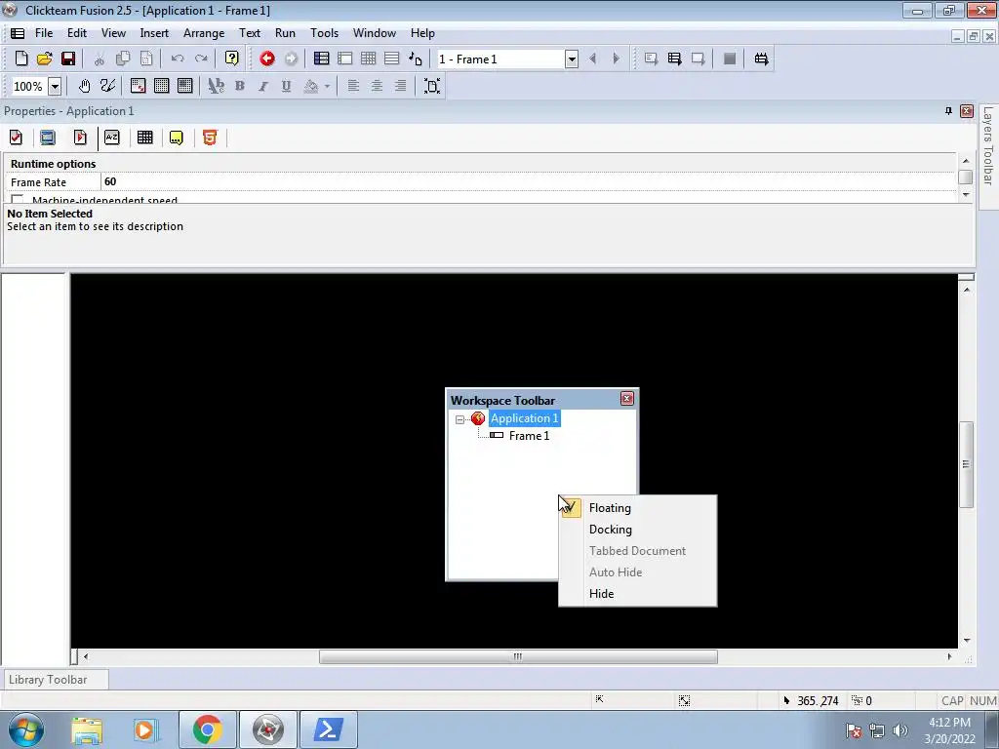Open the Event Editor grid icon
This screenshot has width=999, height=749.
pos(368,59)
